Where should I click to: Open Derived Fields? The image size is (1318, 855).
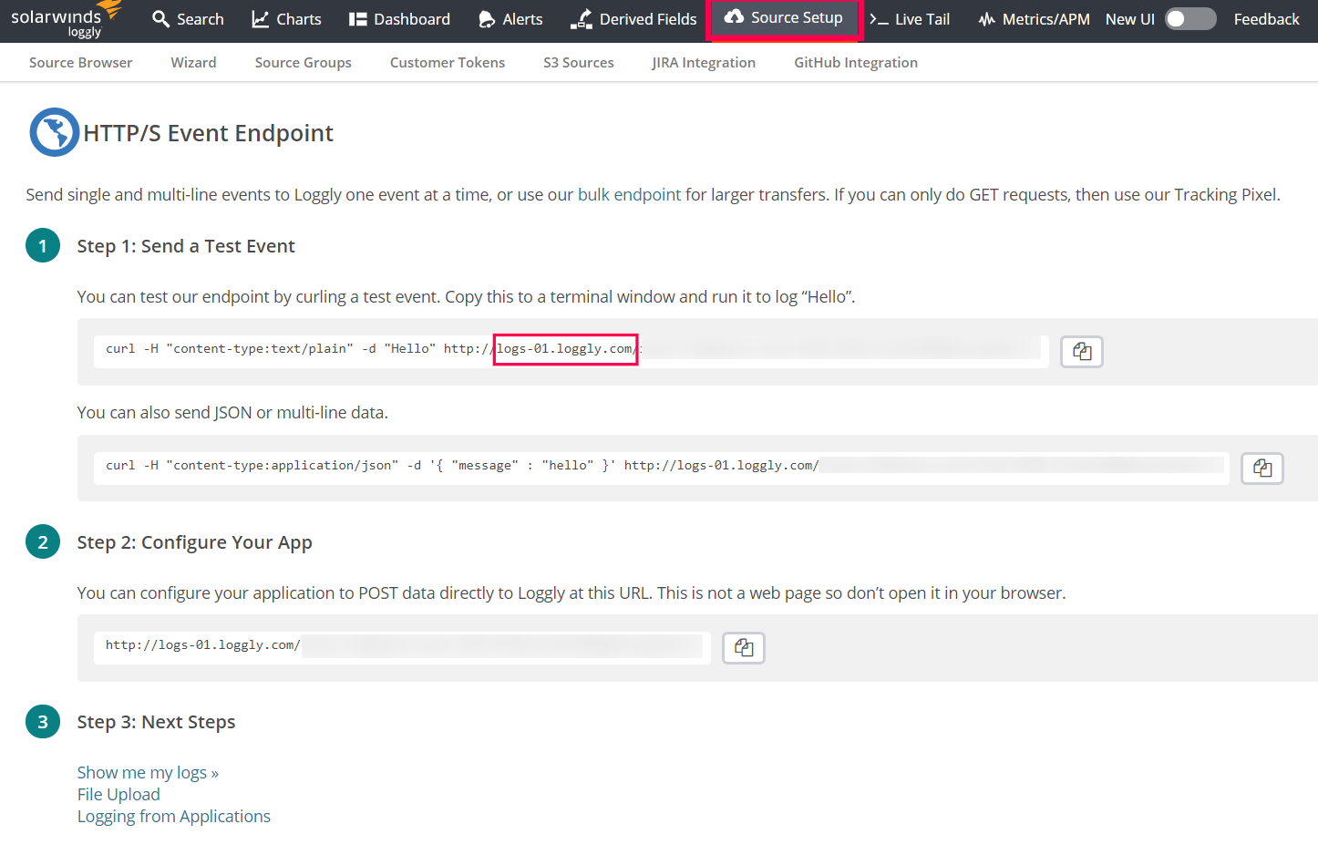(633, 19)
